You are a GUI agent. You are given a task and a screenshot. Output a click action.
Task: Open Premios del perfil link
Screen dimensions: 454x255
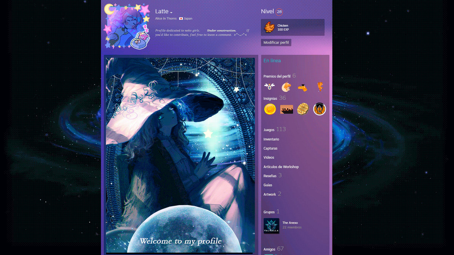[277, 76]
